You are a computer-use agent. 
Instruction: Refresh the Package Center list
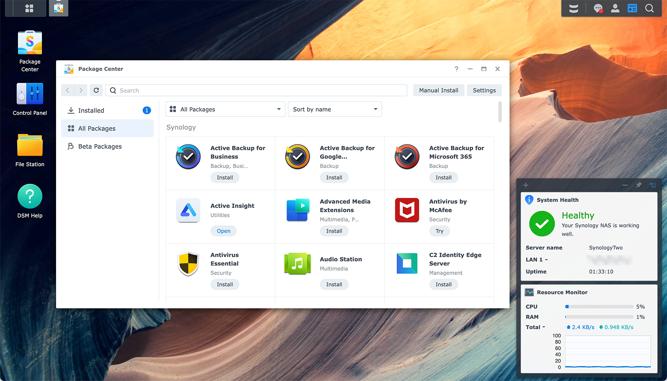96,90
